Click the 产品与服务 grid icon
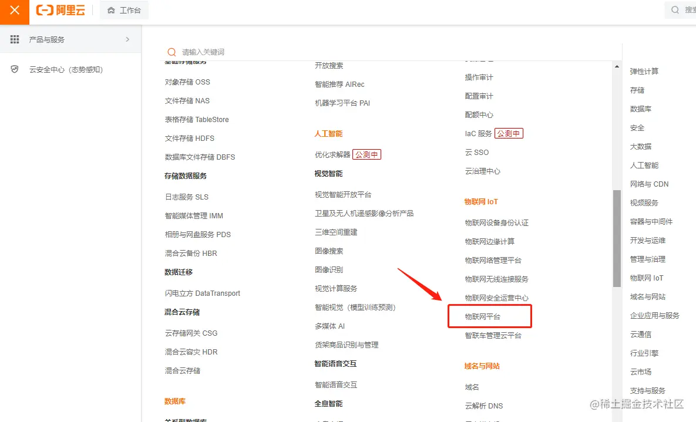 pyautogui.click(x=15, y=39)
